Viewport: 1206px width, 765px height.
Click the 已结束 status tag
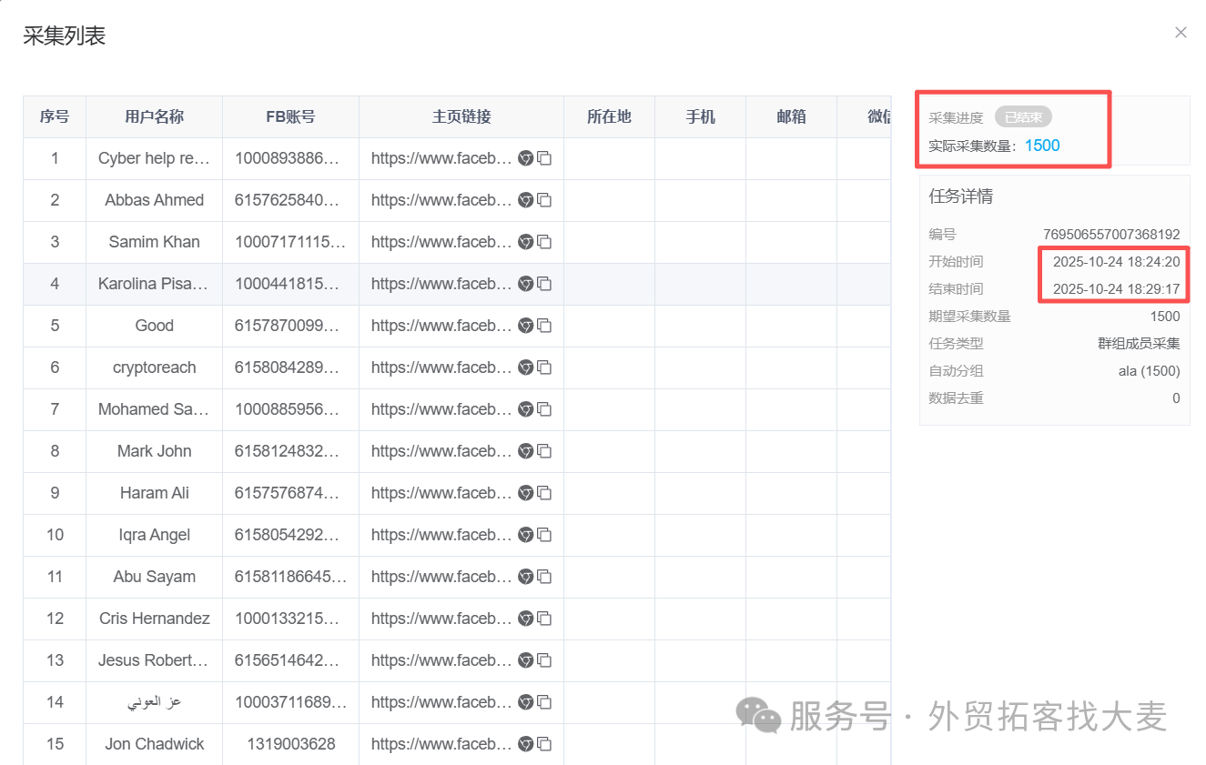click(1023, 117)
